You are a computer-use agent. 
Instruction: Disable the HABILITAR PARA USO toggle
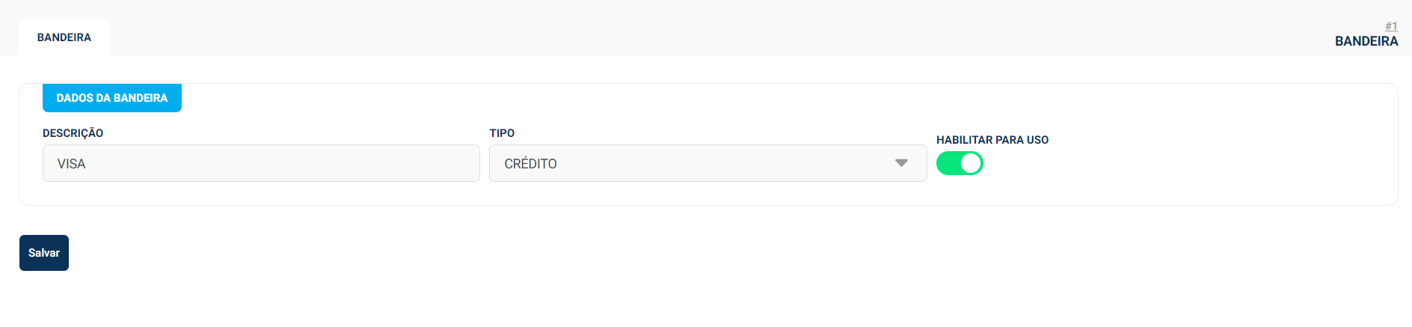pos(960,163)
